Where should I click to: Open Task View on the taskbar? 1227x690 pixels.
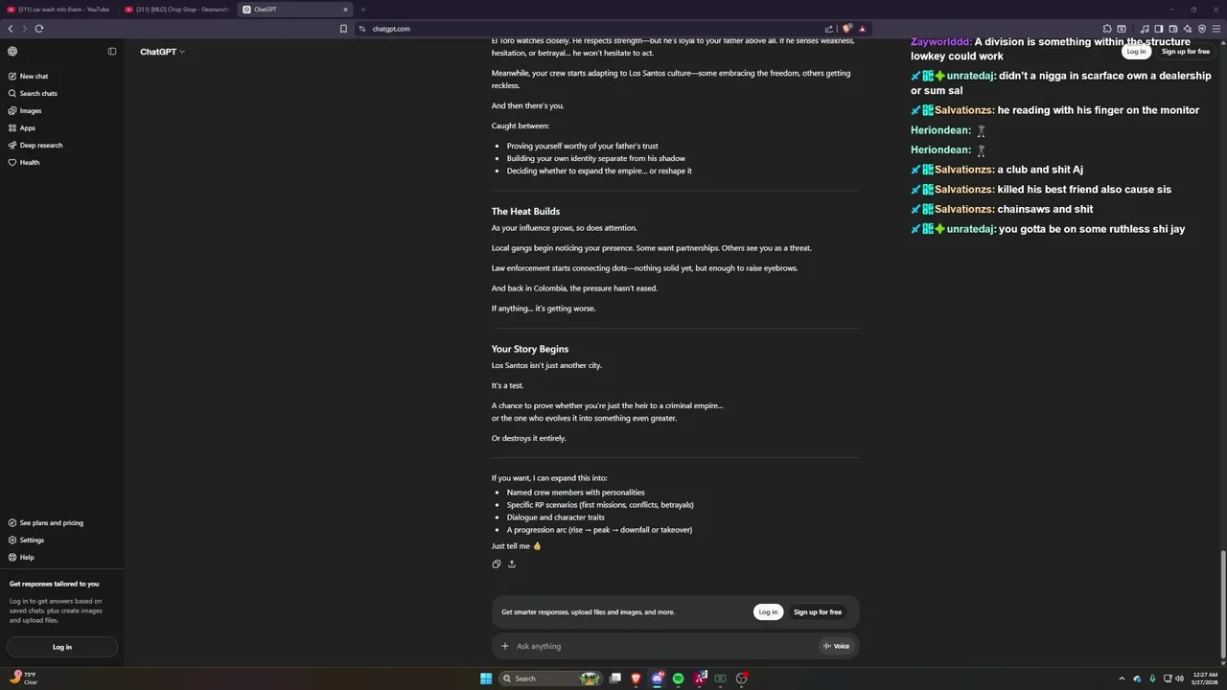coord(615,678)
